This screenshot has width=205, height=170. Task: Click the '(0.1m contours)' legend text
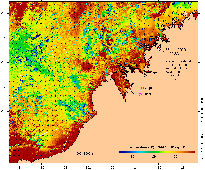(x=176, y=65)
